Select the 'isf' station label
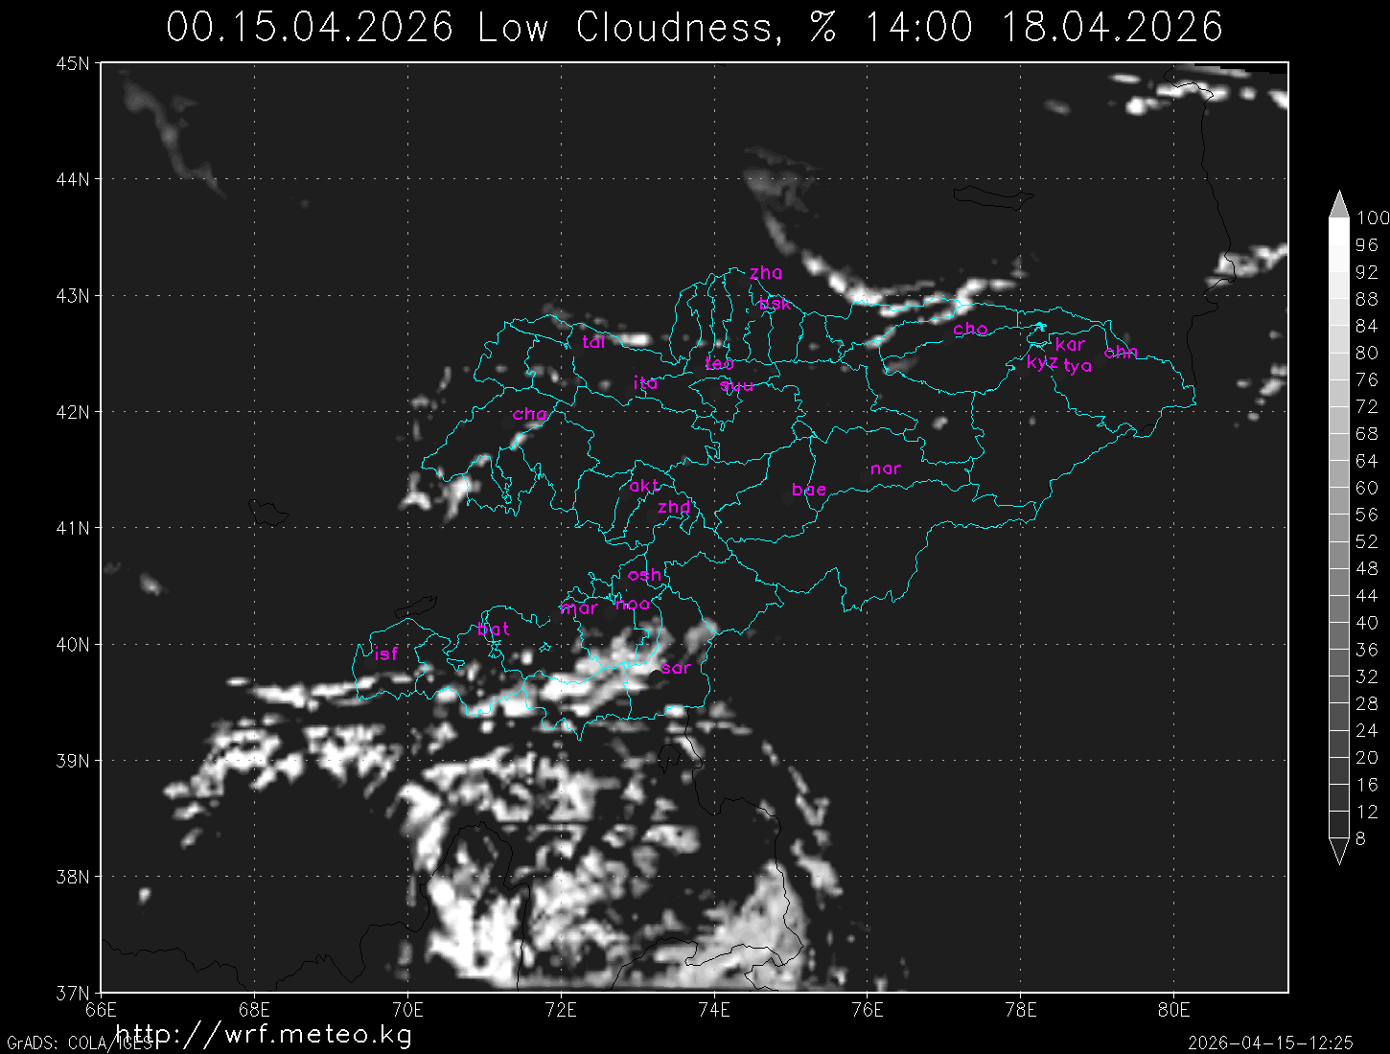Viewport: 1390px width, 1054px height. point(386,654)
